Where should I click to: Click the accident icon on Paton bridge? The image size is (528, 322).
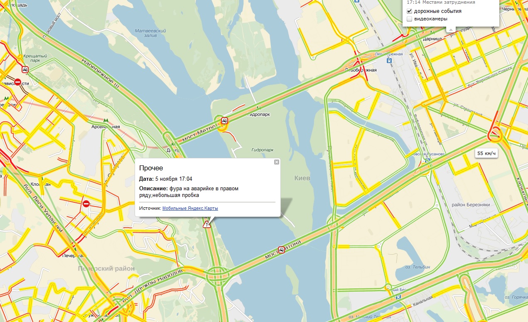[281, 250]
